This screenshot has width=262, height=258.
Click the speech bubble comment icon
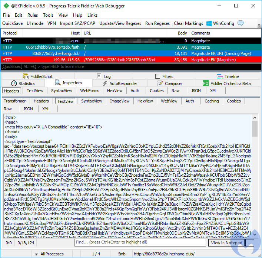(x=241, y=23)
